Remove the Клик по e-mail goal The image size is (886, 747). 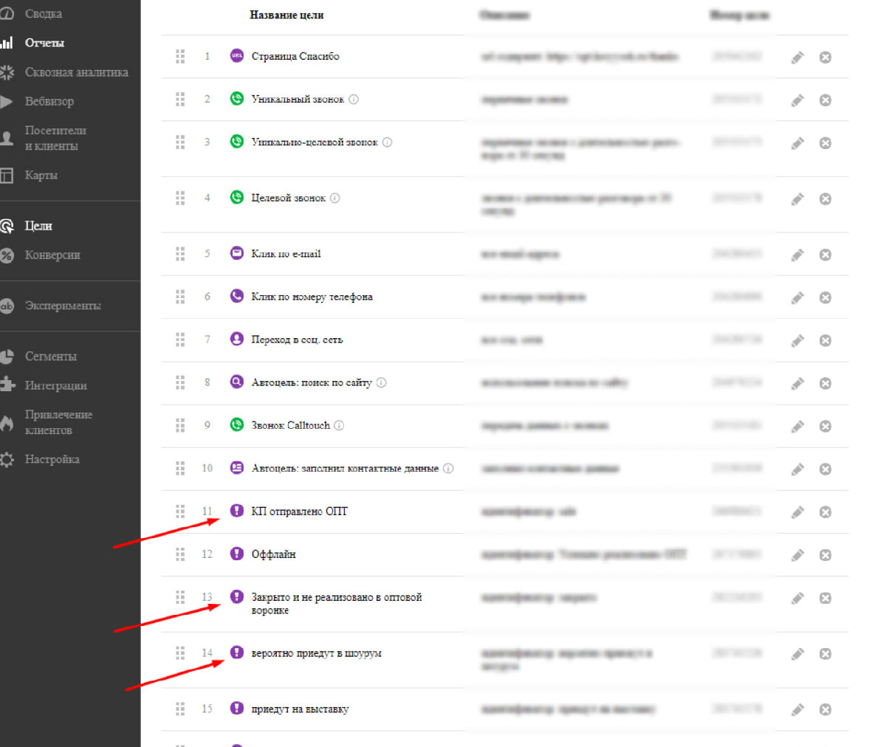[825, 255]
